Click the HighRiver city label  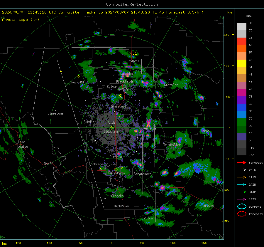pyautogui.click(x=122, y=206)
